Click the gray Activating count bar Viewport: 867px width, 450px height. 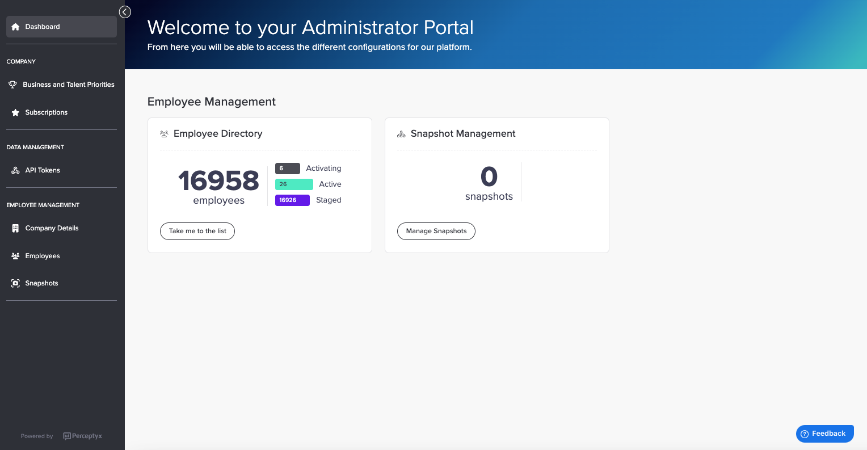pyautogui.click(x=287, y=169)
